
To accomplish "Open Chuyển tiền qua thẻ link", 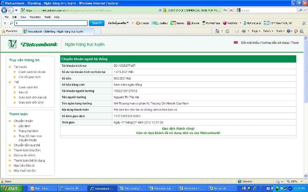I will pos(27,145).
